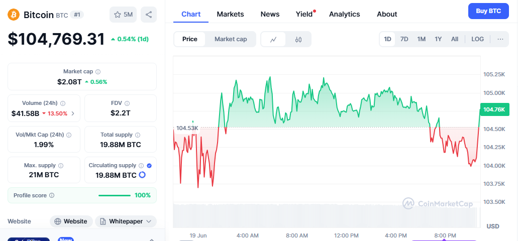The image size is (518, 241).
Task: Click the share icon next to Bitcoin
Action: click(x=149, y=15)
